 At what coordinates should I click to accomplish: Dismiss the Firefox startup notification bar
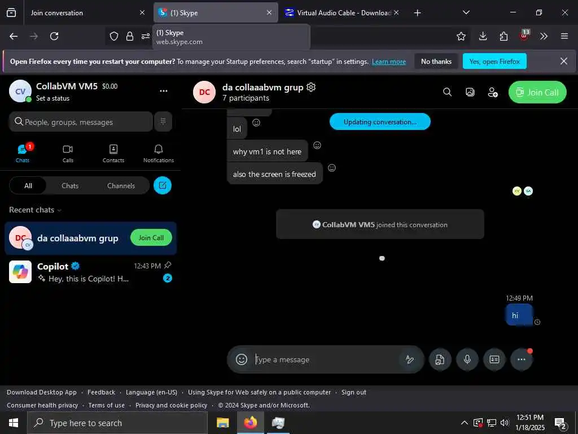pos(564,61)
